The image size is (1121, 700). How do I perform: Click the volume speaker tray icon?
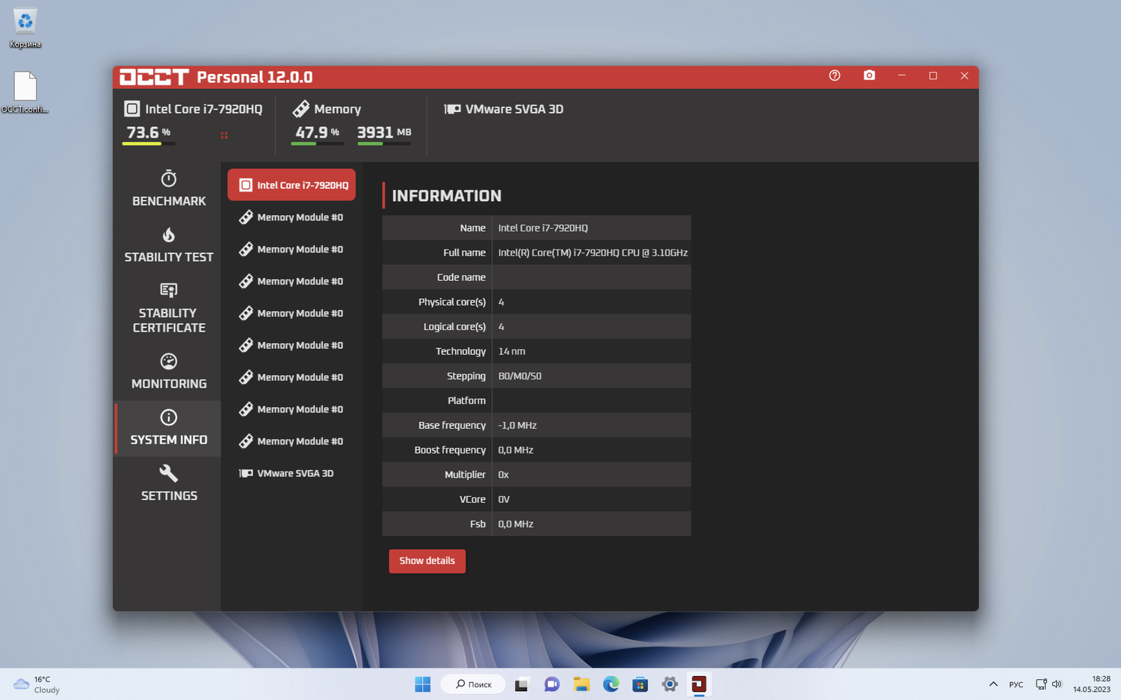1057,684
